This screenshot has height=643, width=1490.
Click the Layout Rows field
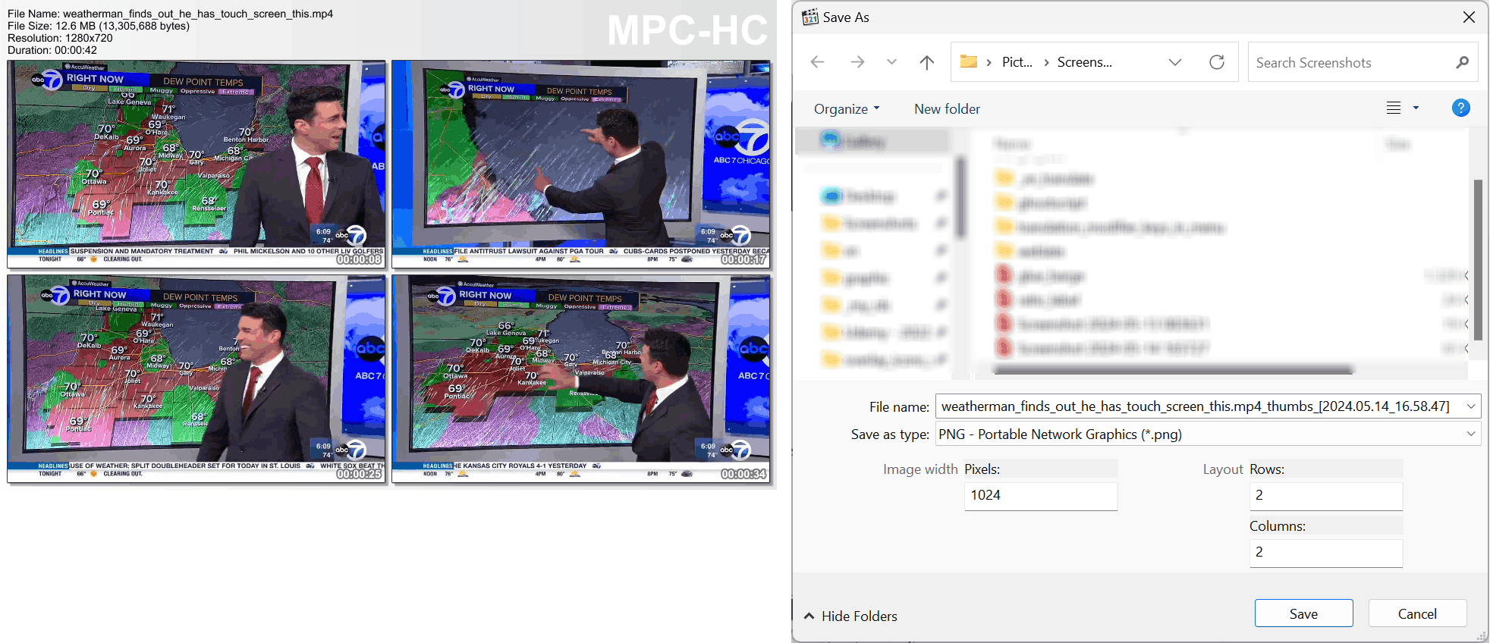[x=1326, y=496]
